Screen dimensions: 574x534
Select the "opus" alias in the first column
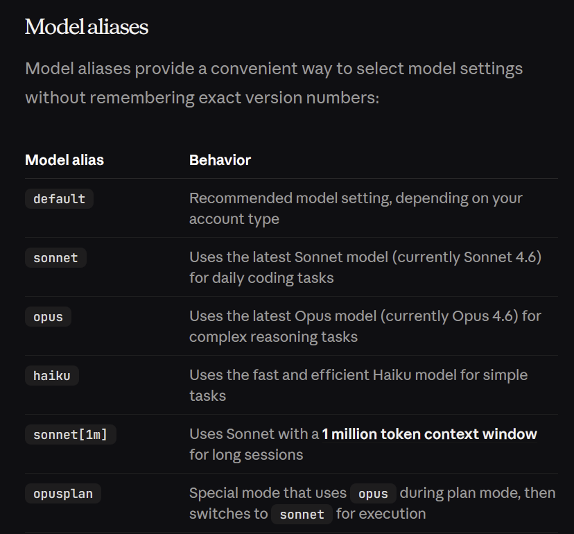click(x=48, y=317)
